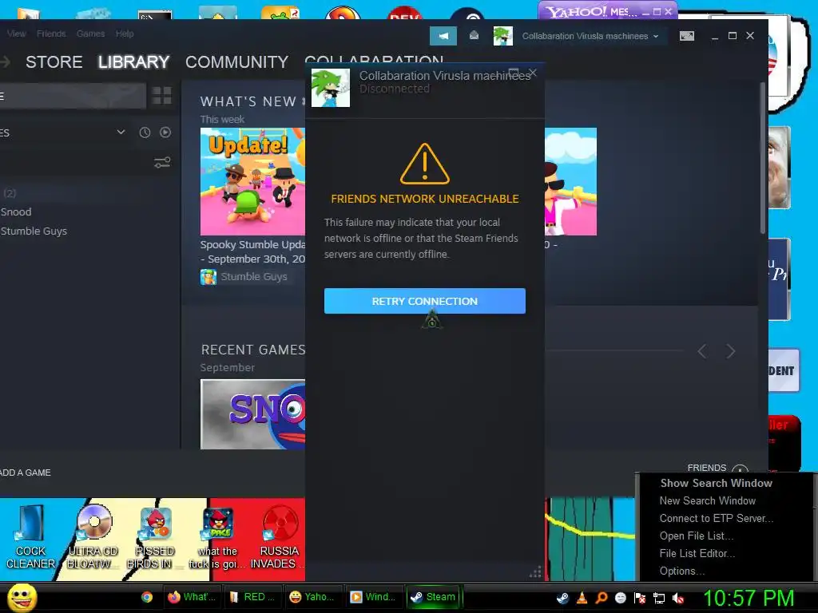Image resolution: width=818 pixels, height=613 pixels.
Task: Open the Friends menu in Steam
Action: [51, 34]
